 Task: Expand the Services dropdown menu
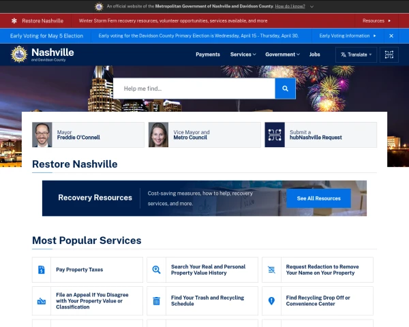click(x=243, y=54)
